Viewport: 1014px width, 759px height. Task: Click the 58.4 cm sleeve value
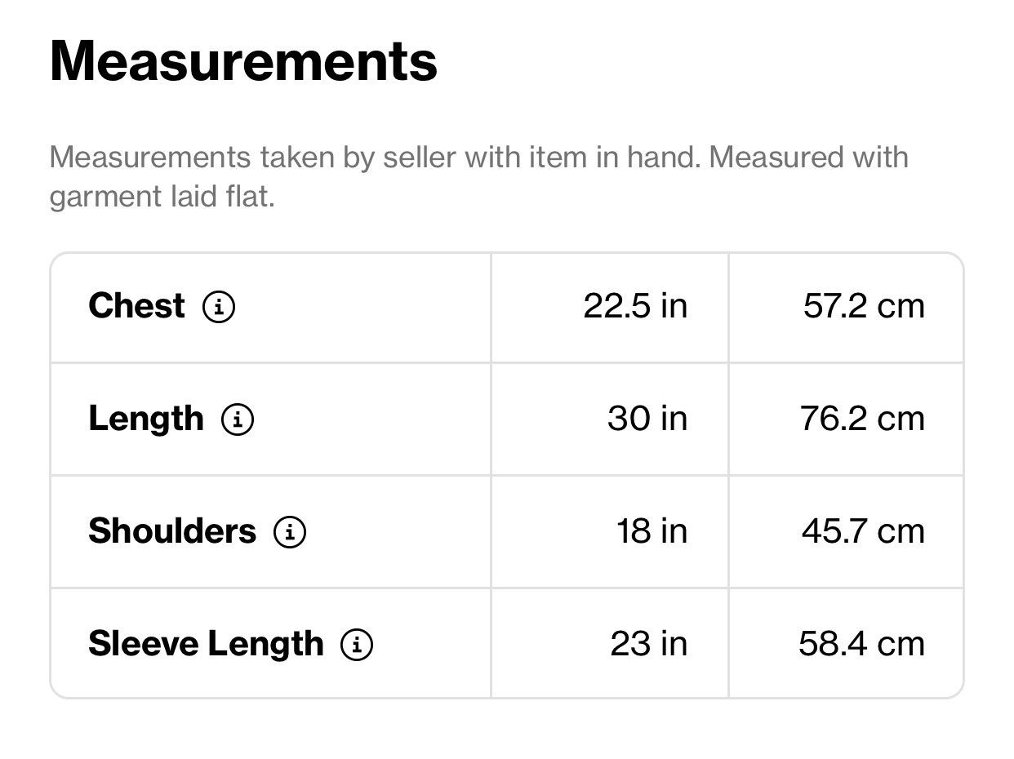point(861,644)
